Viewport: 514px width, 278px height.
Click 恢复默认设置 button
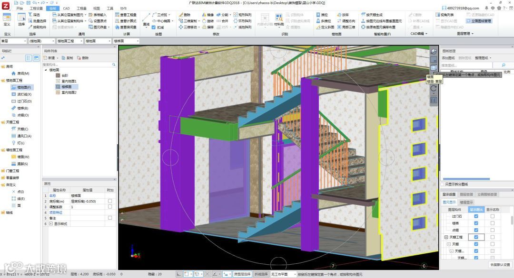click(x=500, y=265)
